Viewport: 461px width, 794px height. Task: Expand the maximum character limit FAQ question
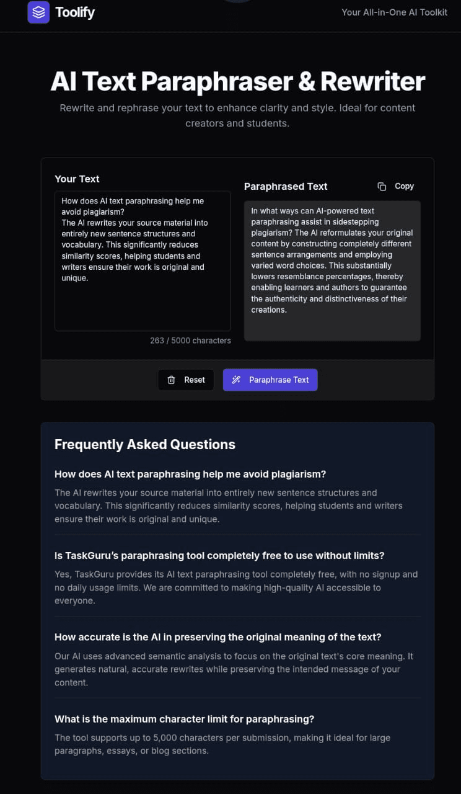184,719
